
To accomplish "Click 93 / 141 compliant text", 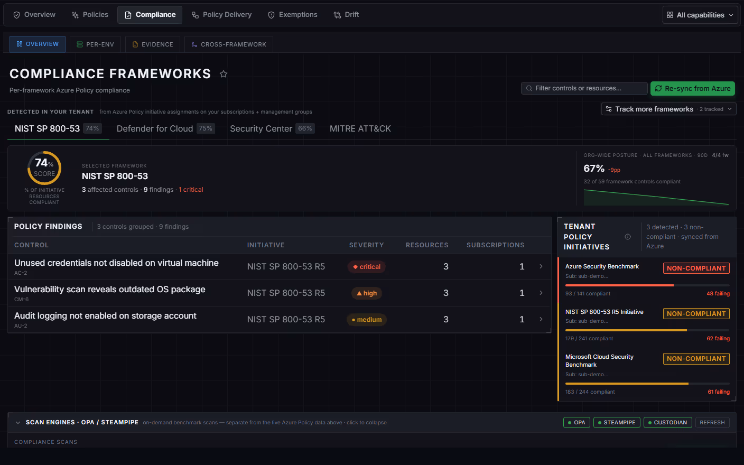I will (x=588, y=294).
